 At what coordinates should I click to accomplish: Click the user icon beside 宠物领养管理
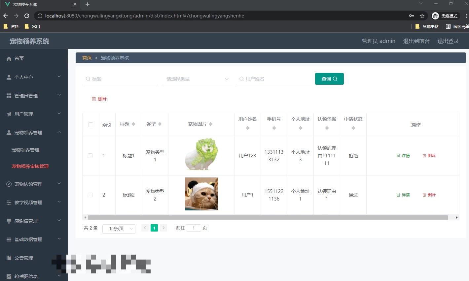coord(9,133)
